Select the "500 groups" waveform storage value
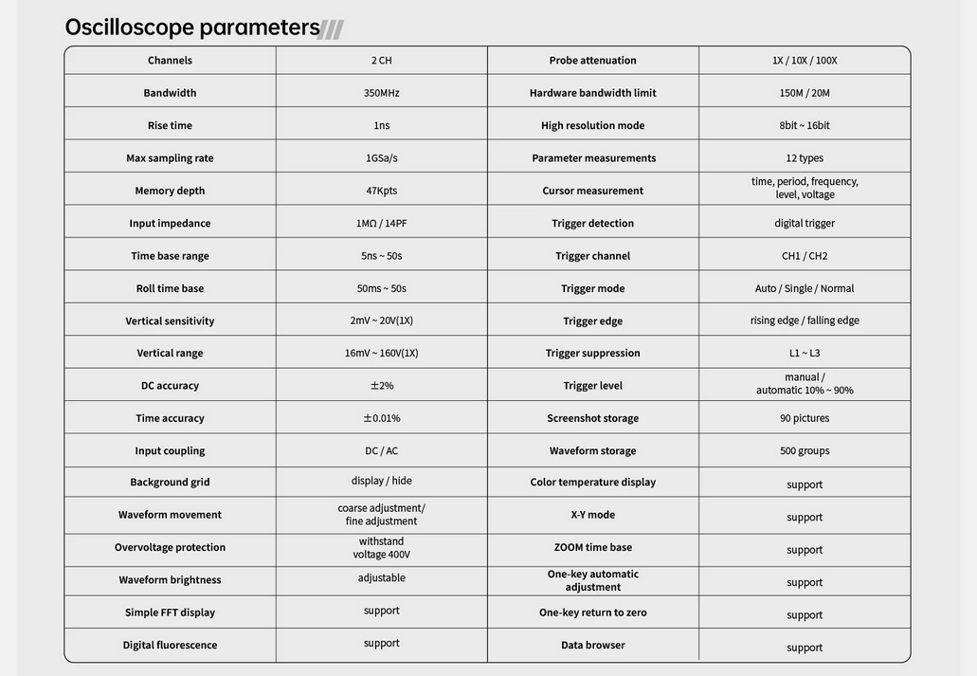This screenshot has width=977, height=676. coord(805,451)
